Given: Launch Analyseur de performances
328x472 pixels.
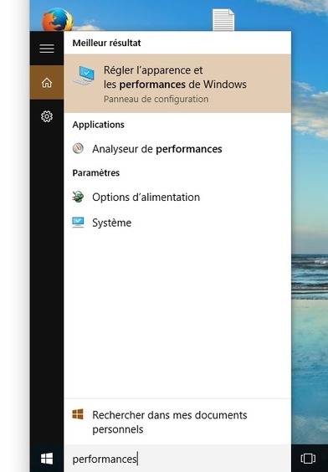Looking at the screenshot, I should (x=177, y=149).
